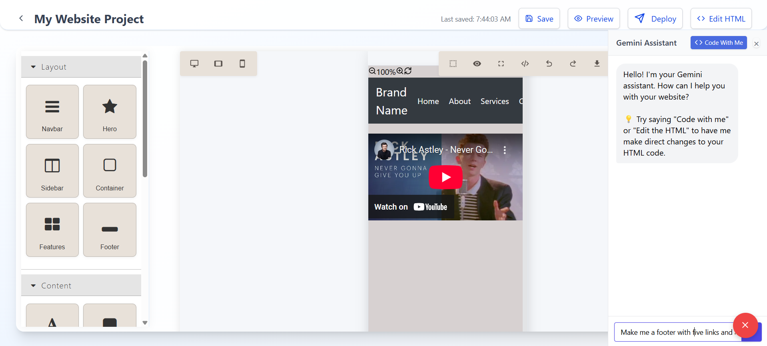
Task: Close the Gemini Assistant panel
Action: (756, 44)
